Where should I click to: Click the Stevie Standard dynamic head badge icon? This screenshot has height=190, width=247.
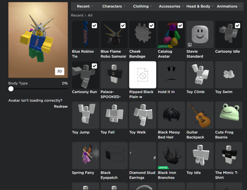coord(190,45)
